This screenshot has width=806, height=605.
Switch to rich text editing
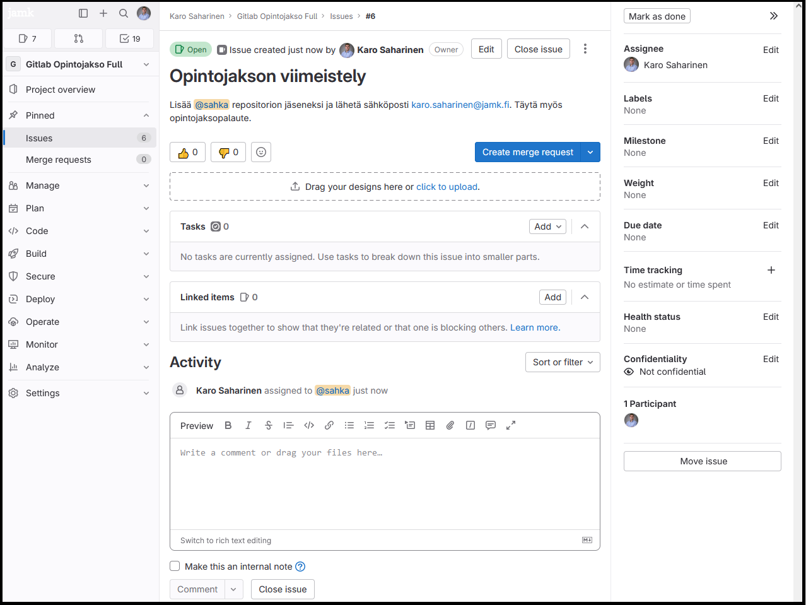coord(226,541)
